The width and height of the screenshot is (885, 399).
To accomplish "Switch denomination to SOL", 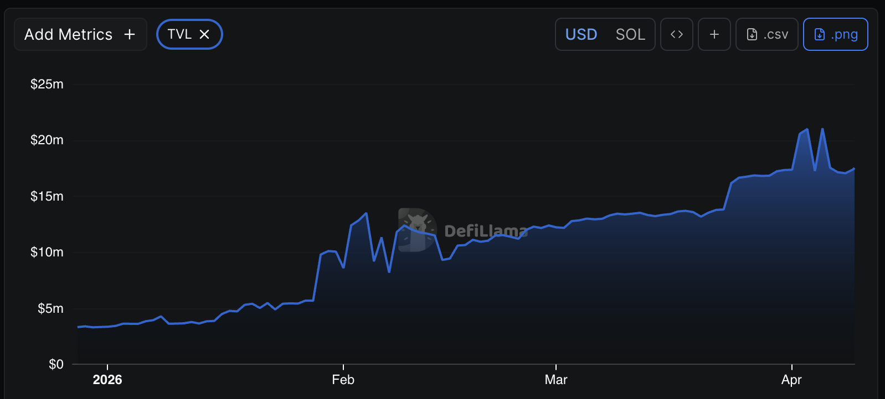I will [630, 34].
